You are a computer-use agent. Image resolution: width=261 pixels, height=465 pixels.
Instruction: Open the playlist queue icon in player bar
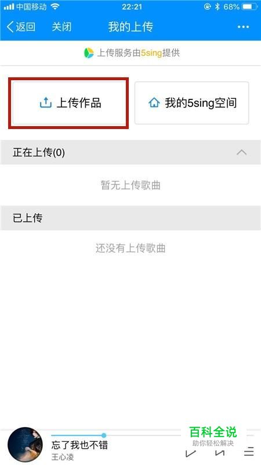[x=249, y=452]
